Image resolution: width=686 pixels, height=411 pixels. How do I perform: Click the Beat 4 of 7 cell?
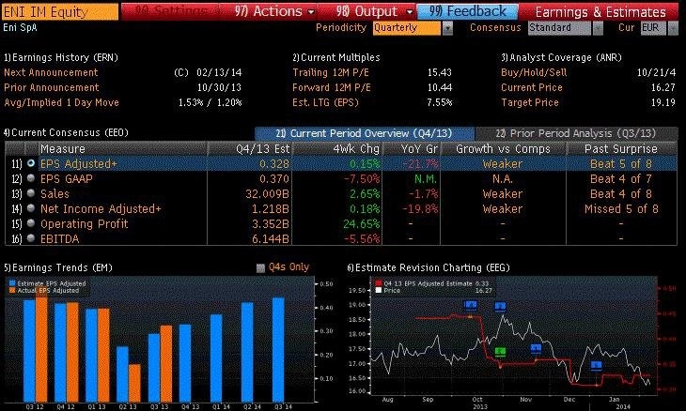[621, 178]
